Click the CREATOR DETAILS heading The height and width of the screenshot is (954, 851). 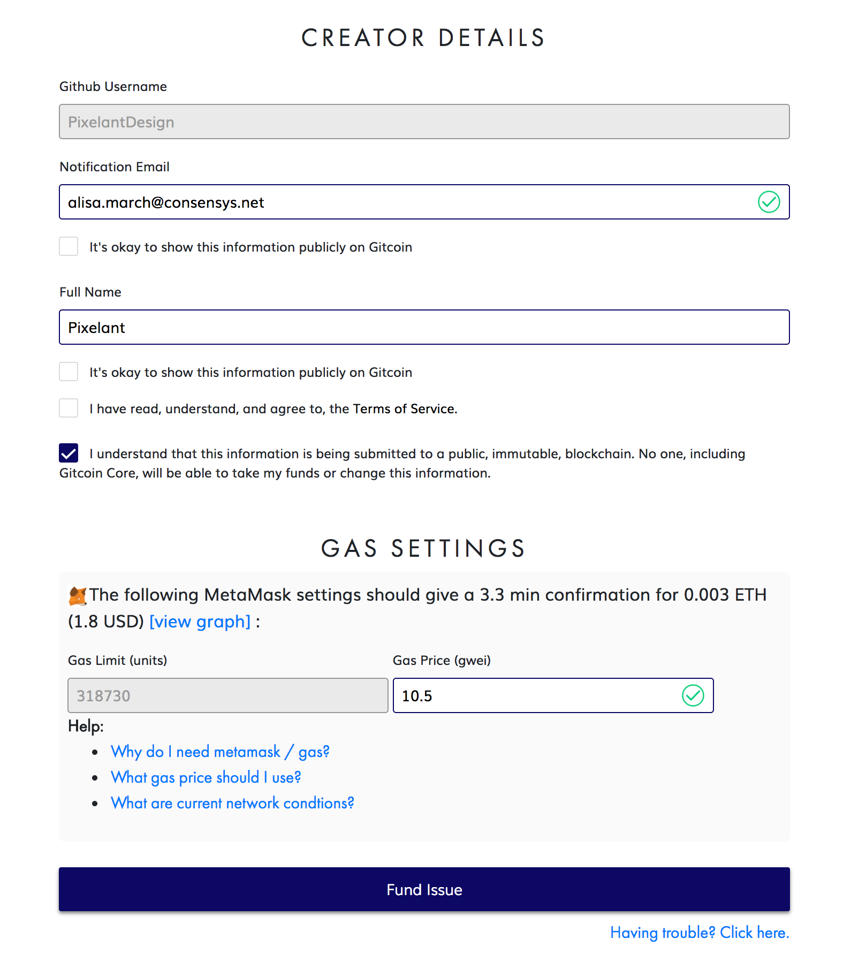pyautogui.click(x=423, y=37)
